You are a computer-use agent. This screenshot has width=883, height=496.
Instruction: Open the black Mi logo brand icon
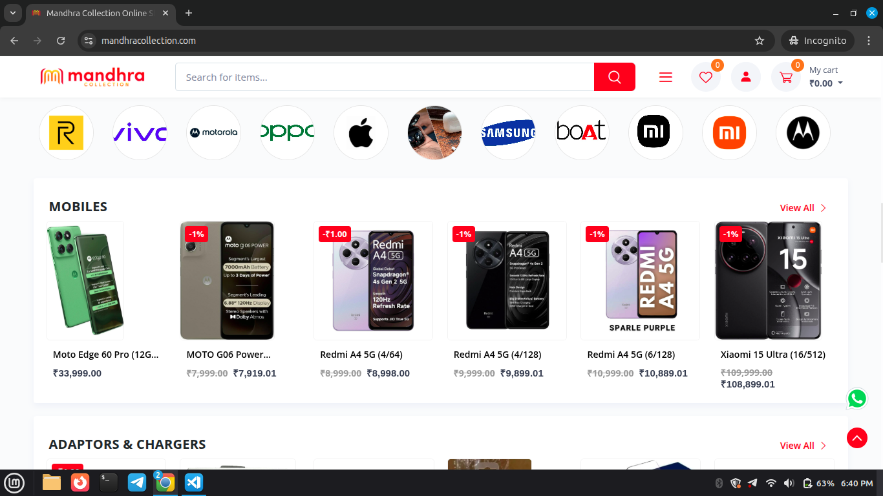(x=655, y=132)
